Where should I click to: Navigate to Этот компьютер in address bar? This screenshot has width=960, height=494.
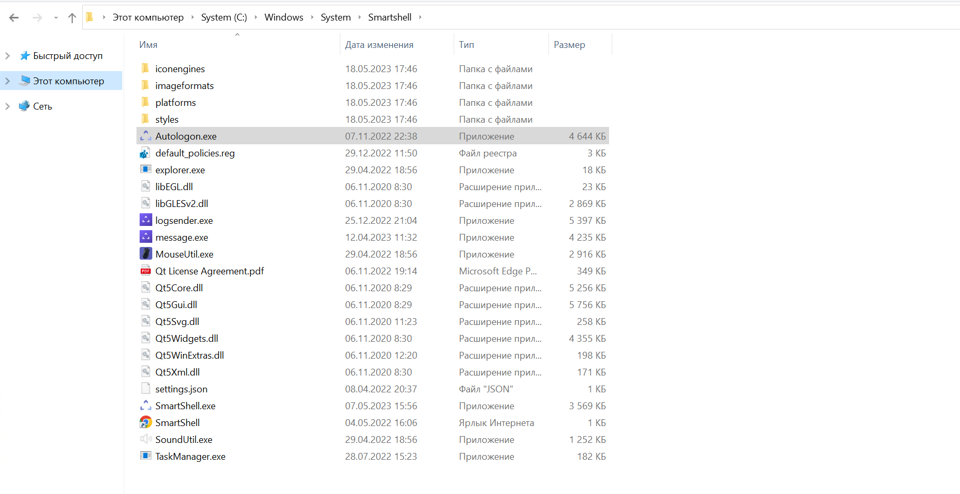148,17
